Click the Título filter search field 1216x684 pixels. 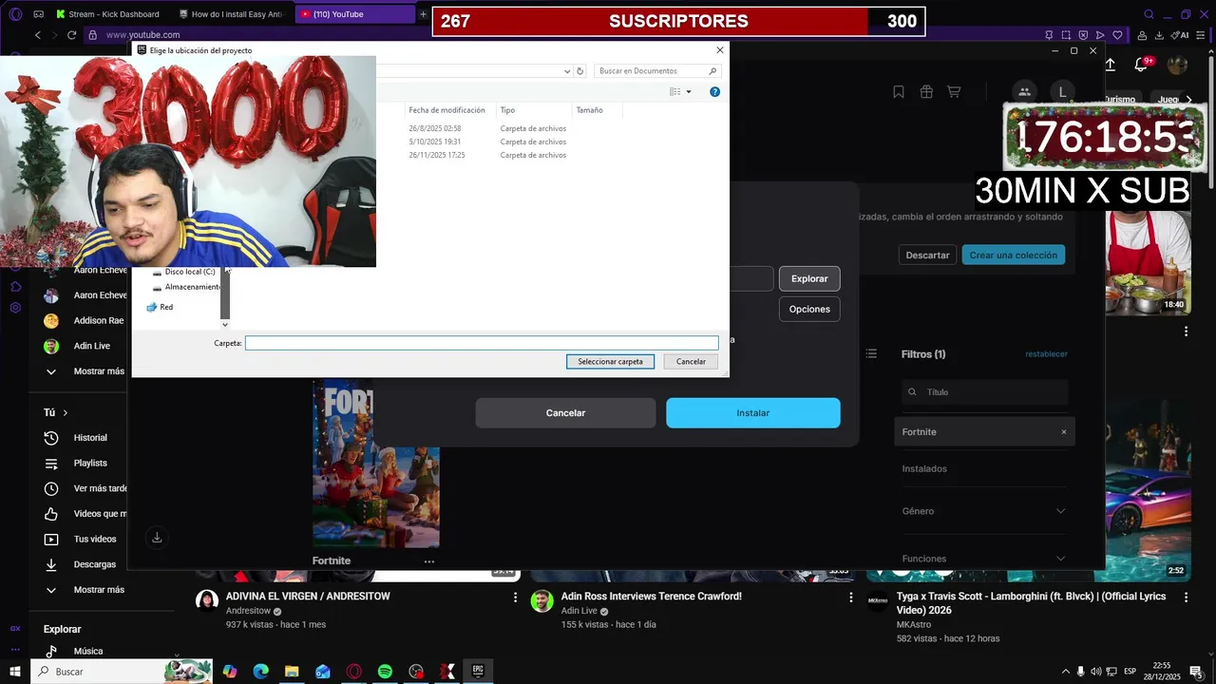pos(984,392)
